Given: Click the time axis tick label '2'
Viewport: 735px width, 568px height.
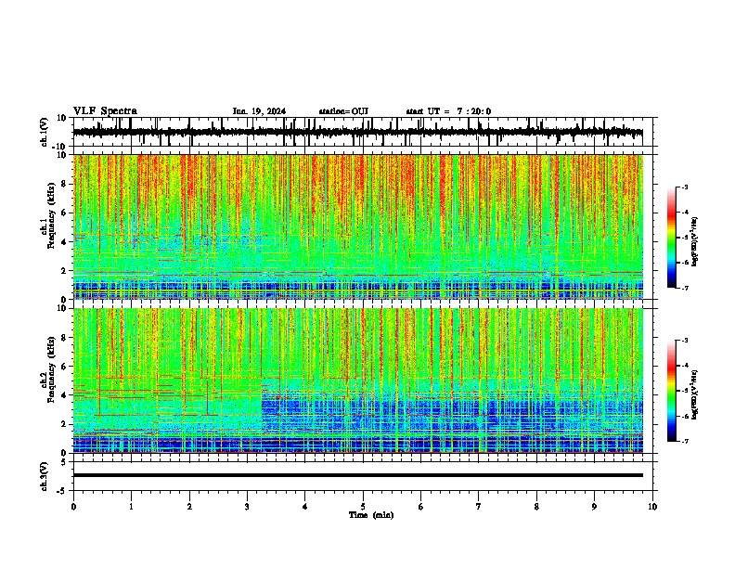Looking at the screenshot, I should 189,507.
